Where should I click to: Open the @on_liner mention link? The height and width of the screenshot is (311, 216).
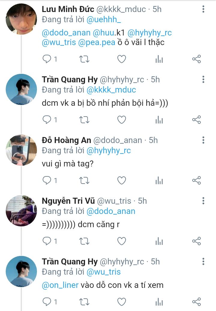[x=61, y=285]
